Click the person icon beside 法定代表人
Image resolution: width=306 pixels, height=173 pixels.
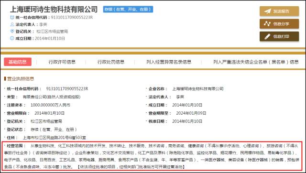pos(12,24)
